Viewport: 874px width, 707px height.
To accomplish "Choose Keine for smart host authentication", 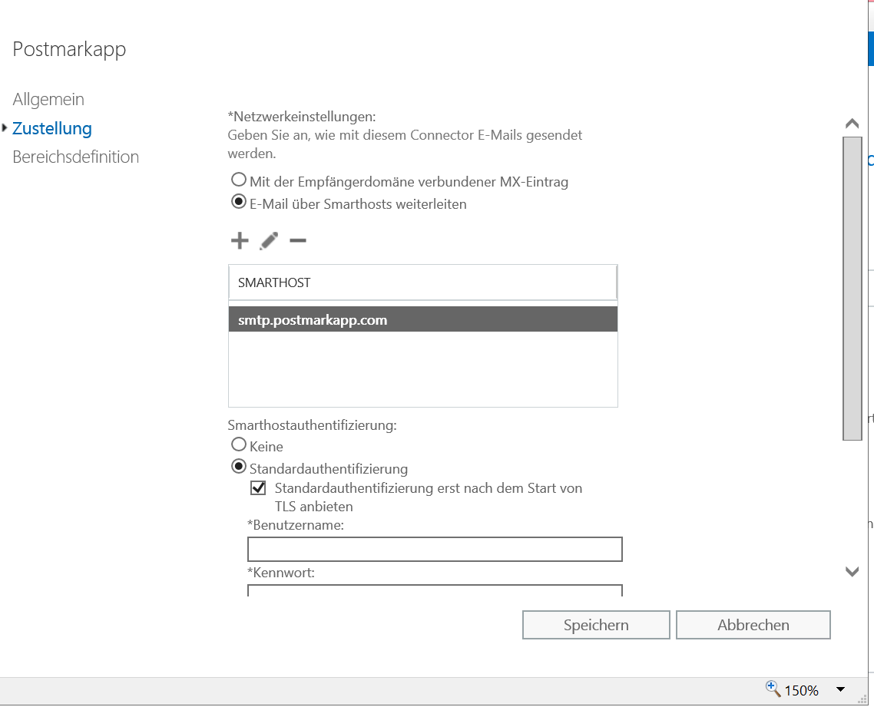I will point(239,444).
